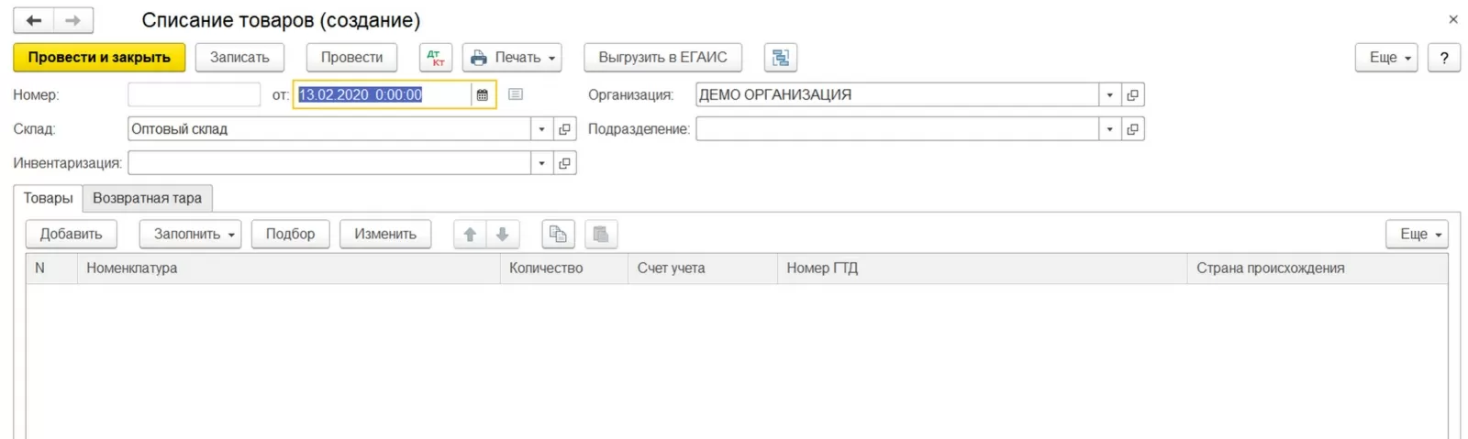Click the forward navigation arrow
This screenshot has height=439, width=1468.
tap(73, 20)
